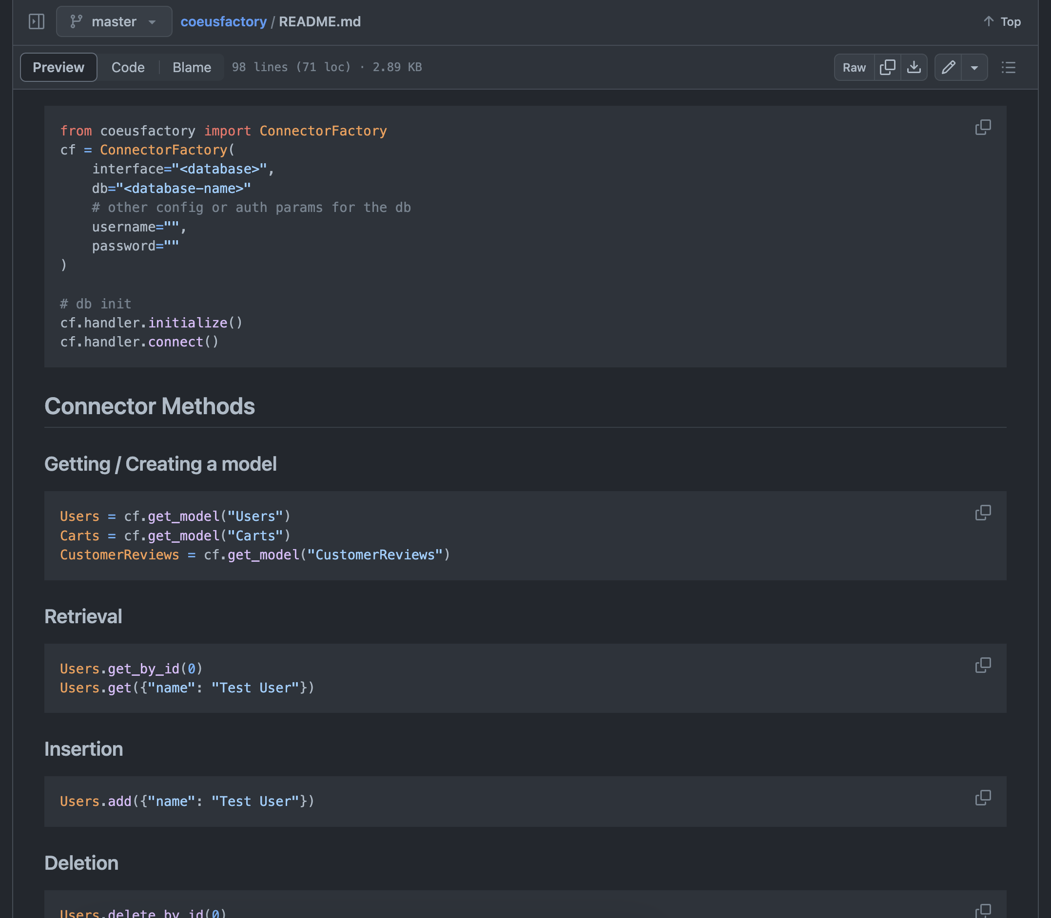
Task: Copy the Deletion code block
Action: [982, 910]
